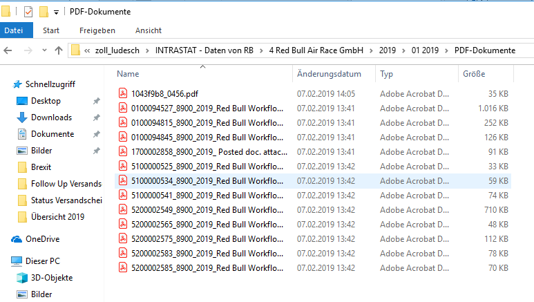Click the 1.016 KB size cell
The image size is (534, 302).
[x=493, y=108]
